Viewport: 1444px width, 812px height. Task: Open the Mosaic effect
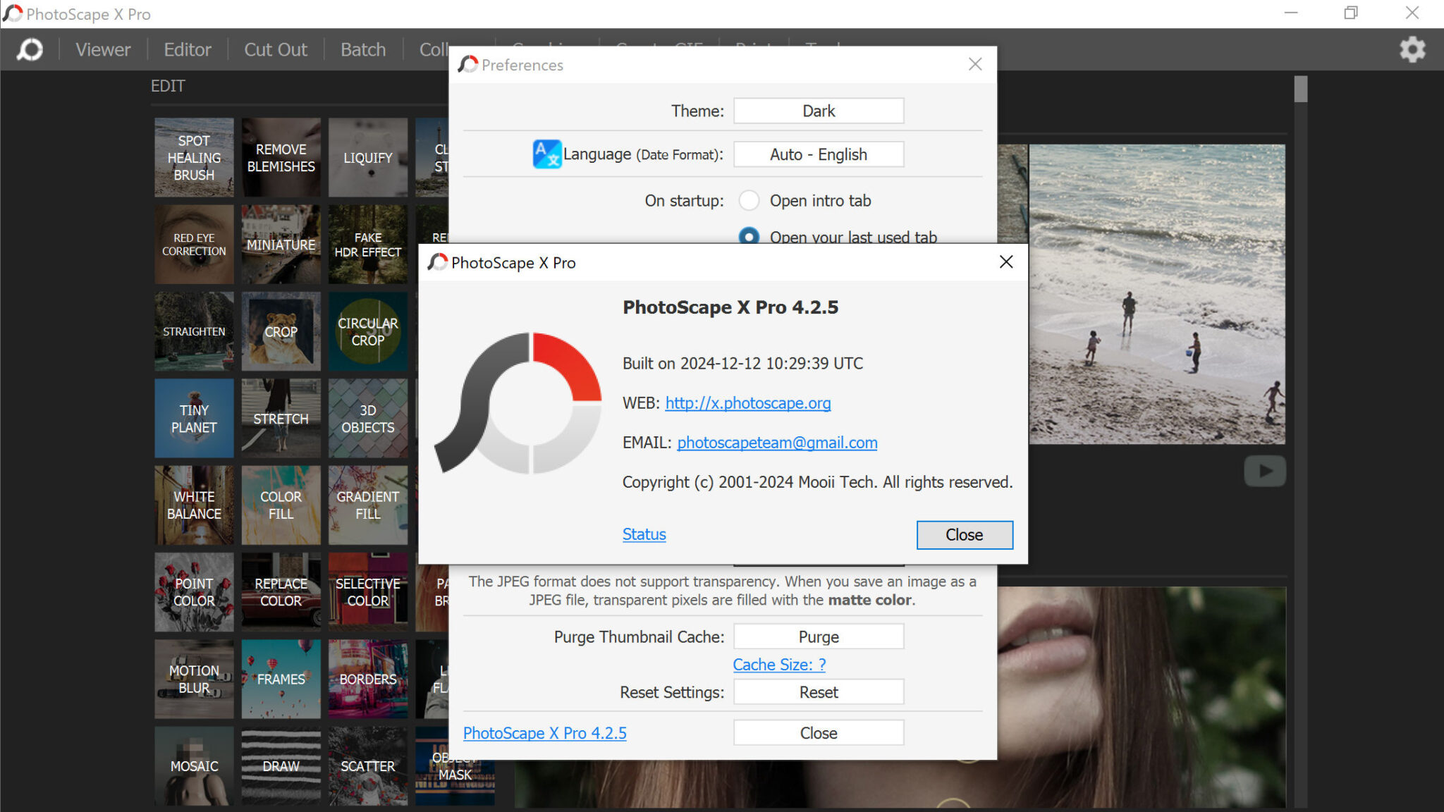point(193,766)
